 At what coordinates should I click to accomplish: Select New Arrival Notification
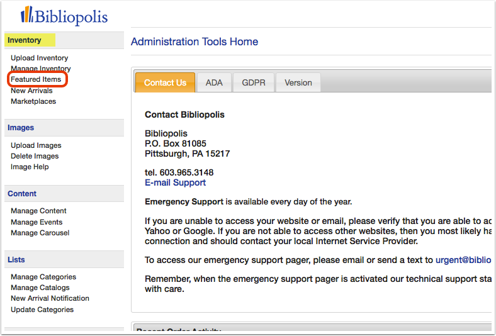coord(50,298)
